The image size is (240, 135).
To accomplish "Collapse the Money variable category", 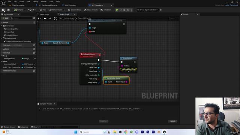I will point(1,56).
